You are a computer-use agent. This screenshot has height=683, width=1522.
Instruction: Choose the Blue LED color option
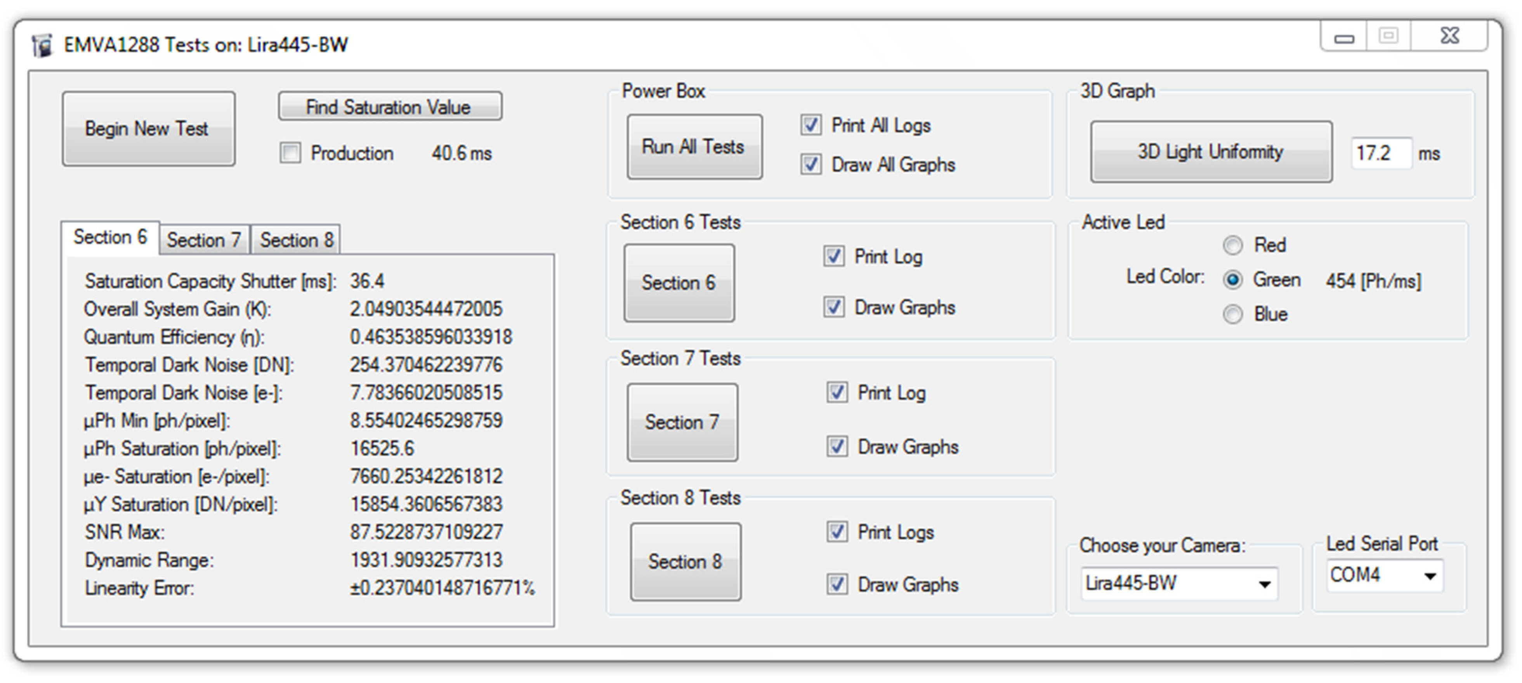click(1232, 314)
